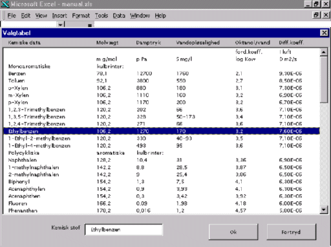331x247 pixels.
Task: Click Fluoren molvægt value 166,2
Action: tap(103, 203)
